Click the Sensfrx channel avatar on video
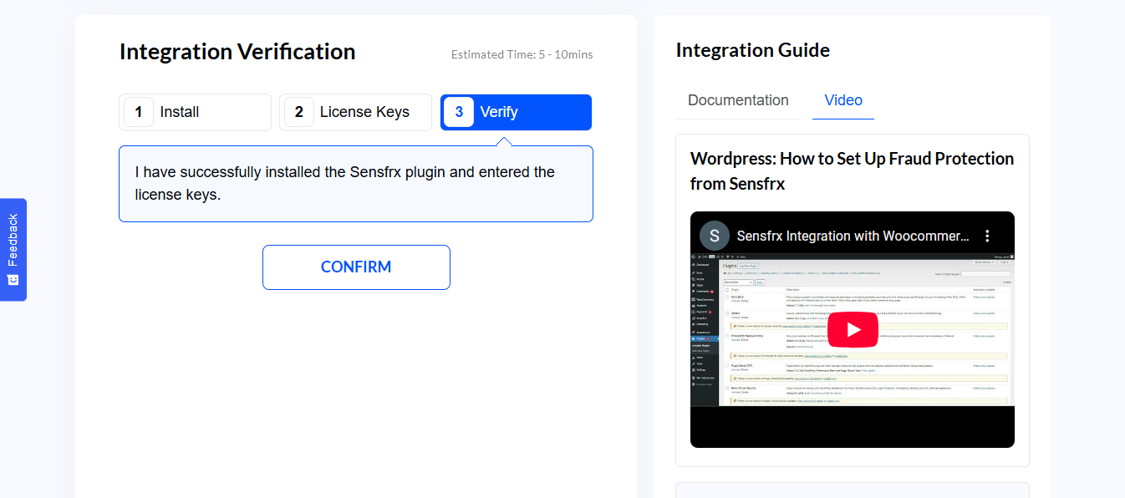1125x498 pixels. [714, 236]
